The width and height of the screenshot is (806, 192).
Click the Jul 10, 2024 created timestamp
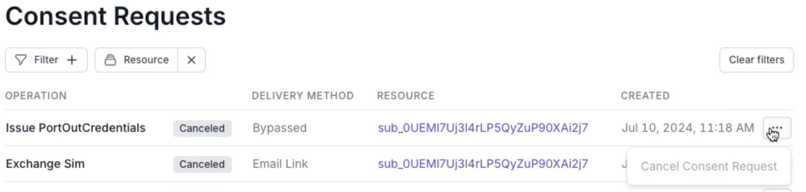point(688,128)
